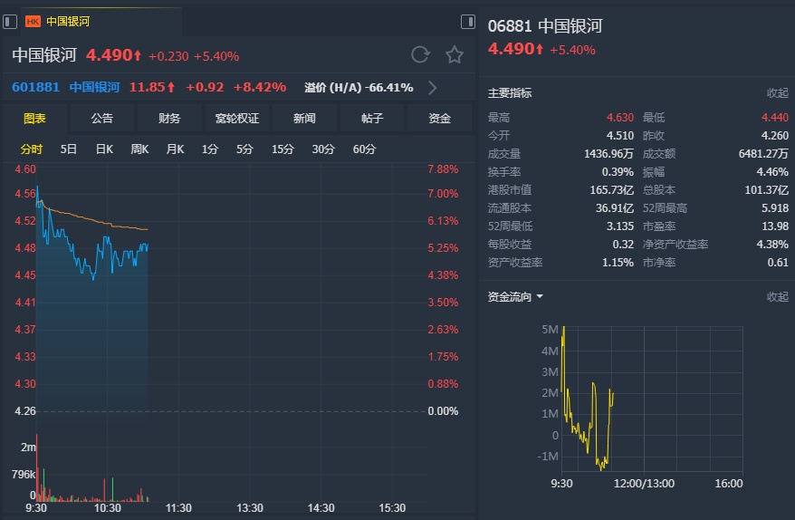Collapse the 主要指标 section
The width and height of the screenshot is (795, 520).
point(777,92)
